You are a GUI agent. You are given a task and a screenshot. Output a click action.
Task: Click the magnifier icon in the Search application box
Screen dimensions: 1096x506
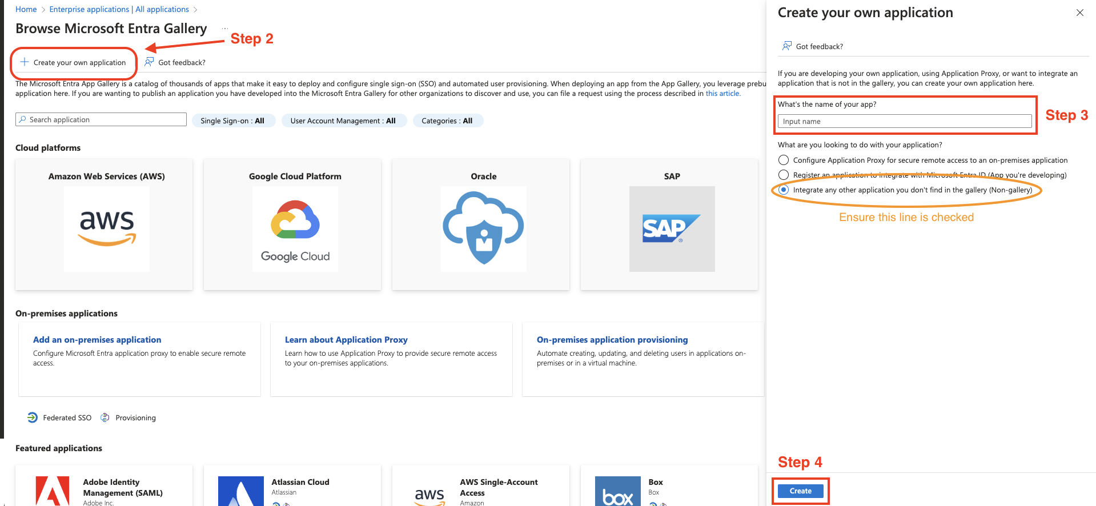point(22,119)
